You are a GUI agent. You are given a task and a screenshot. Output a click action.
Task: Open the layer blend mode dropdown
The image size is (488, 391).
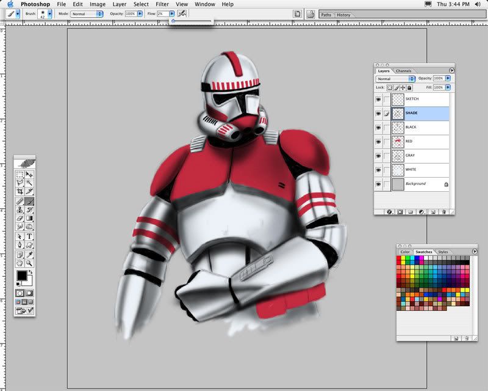click(x=395, y=79)
